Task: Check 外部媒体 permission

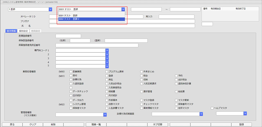Action: 107,100
